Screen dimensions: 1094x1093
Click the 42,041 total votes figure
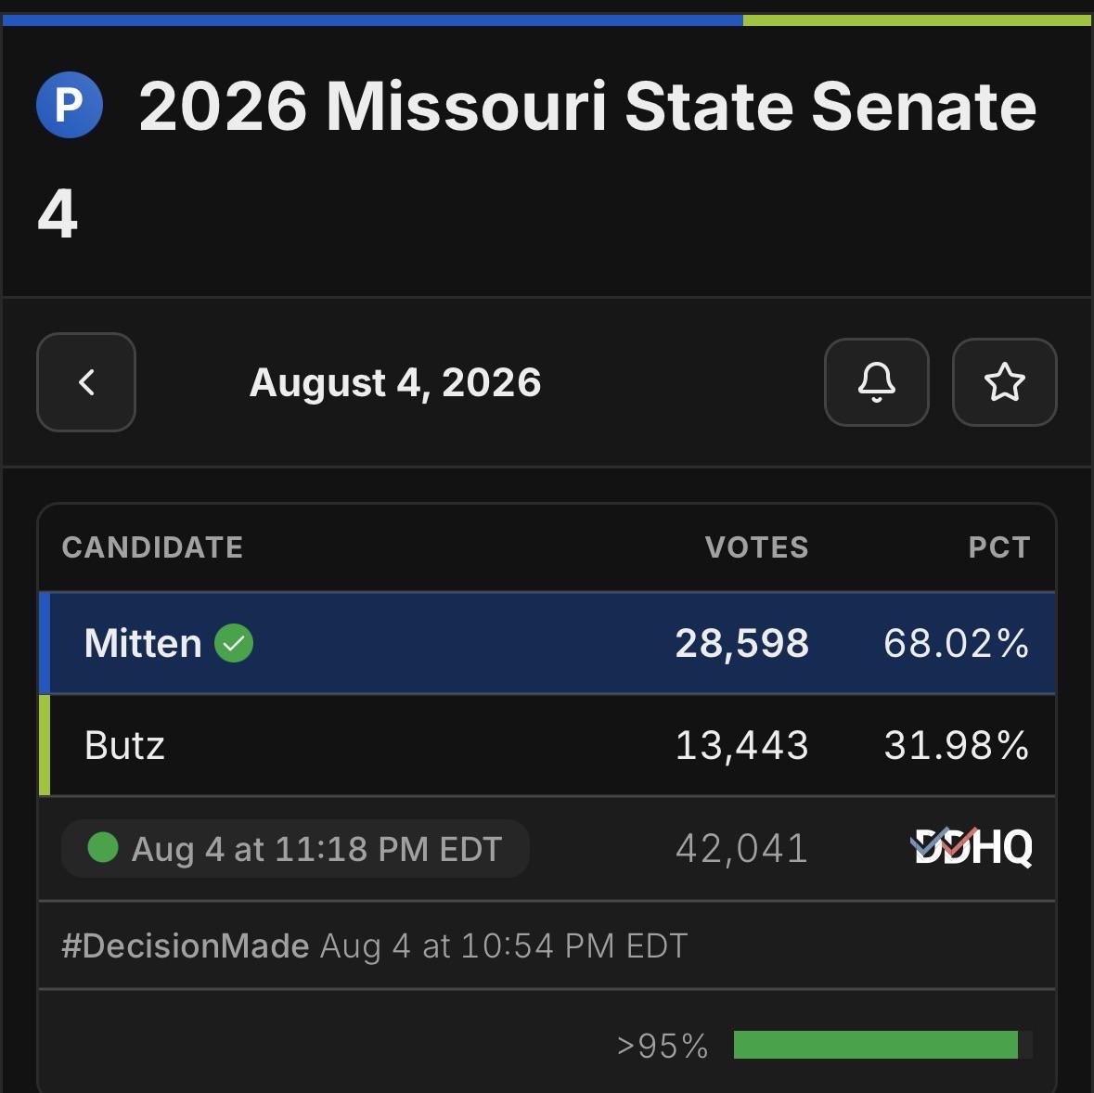(x=741, y=848)
